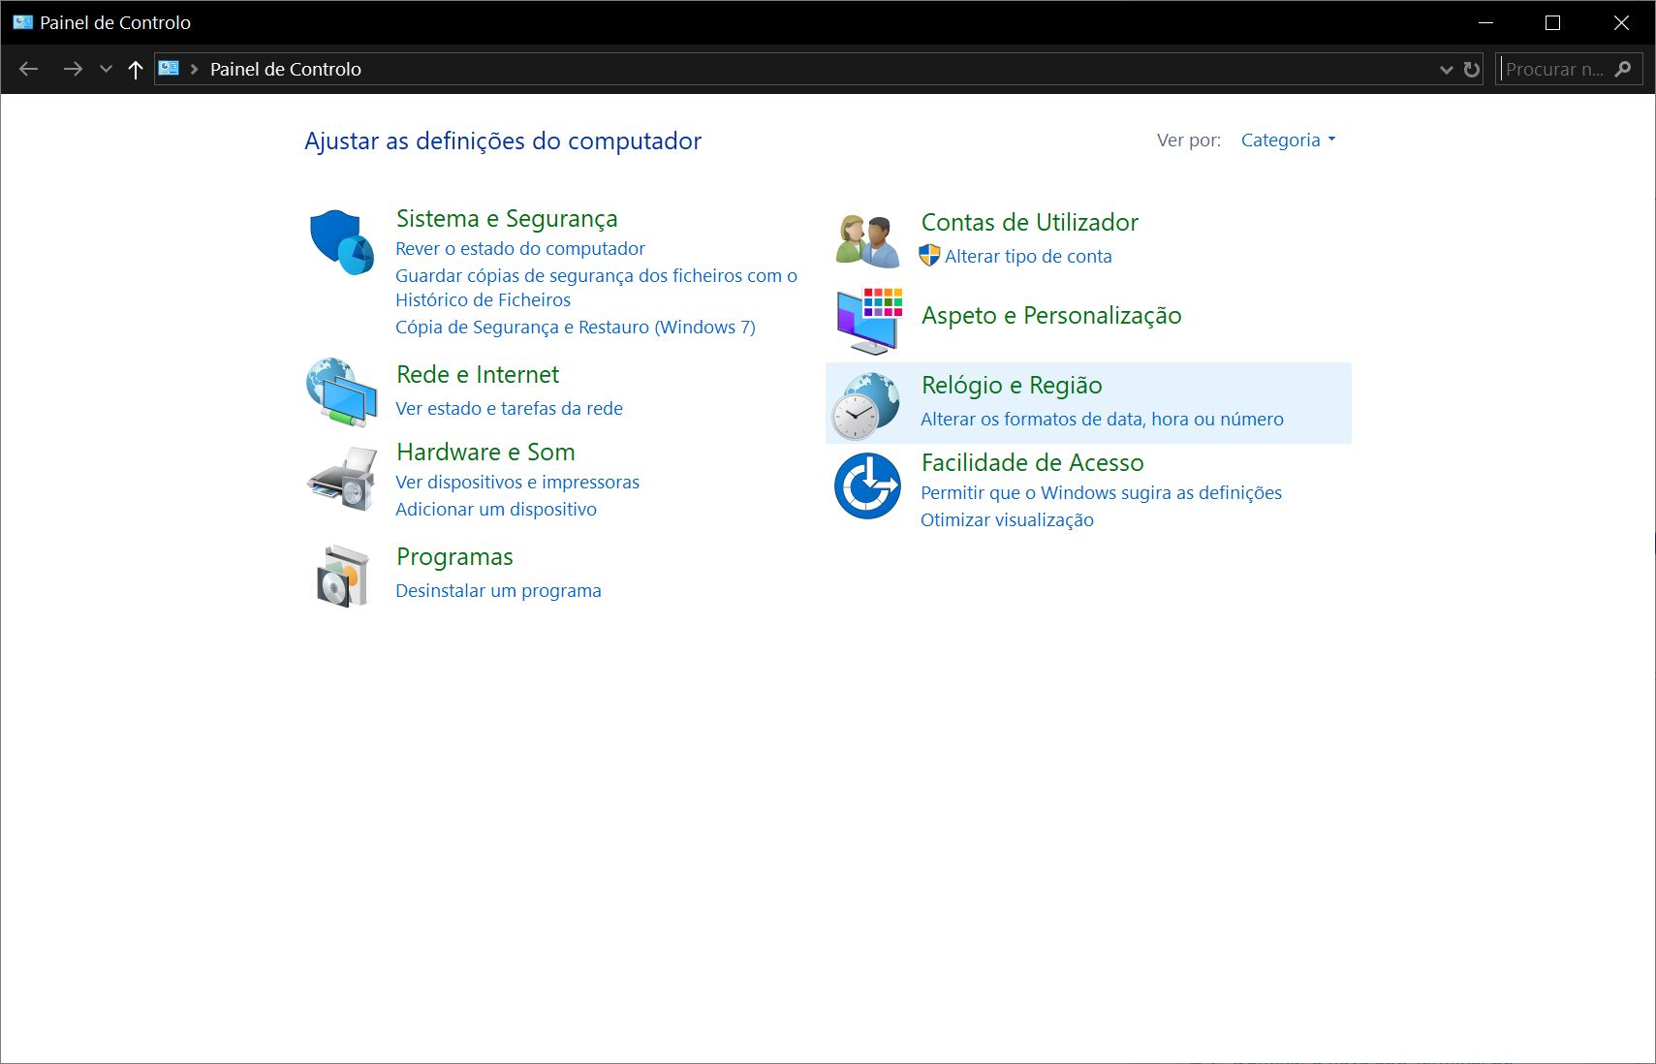Click the shield icon beside Alterar tipo de conta
This screenshot has height=1064, width=1656.
(x=929, y=256)
